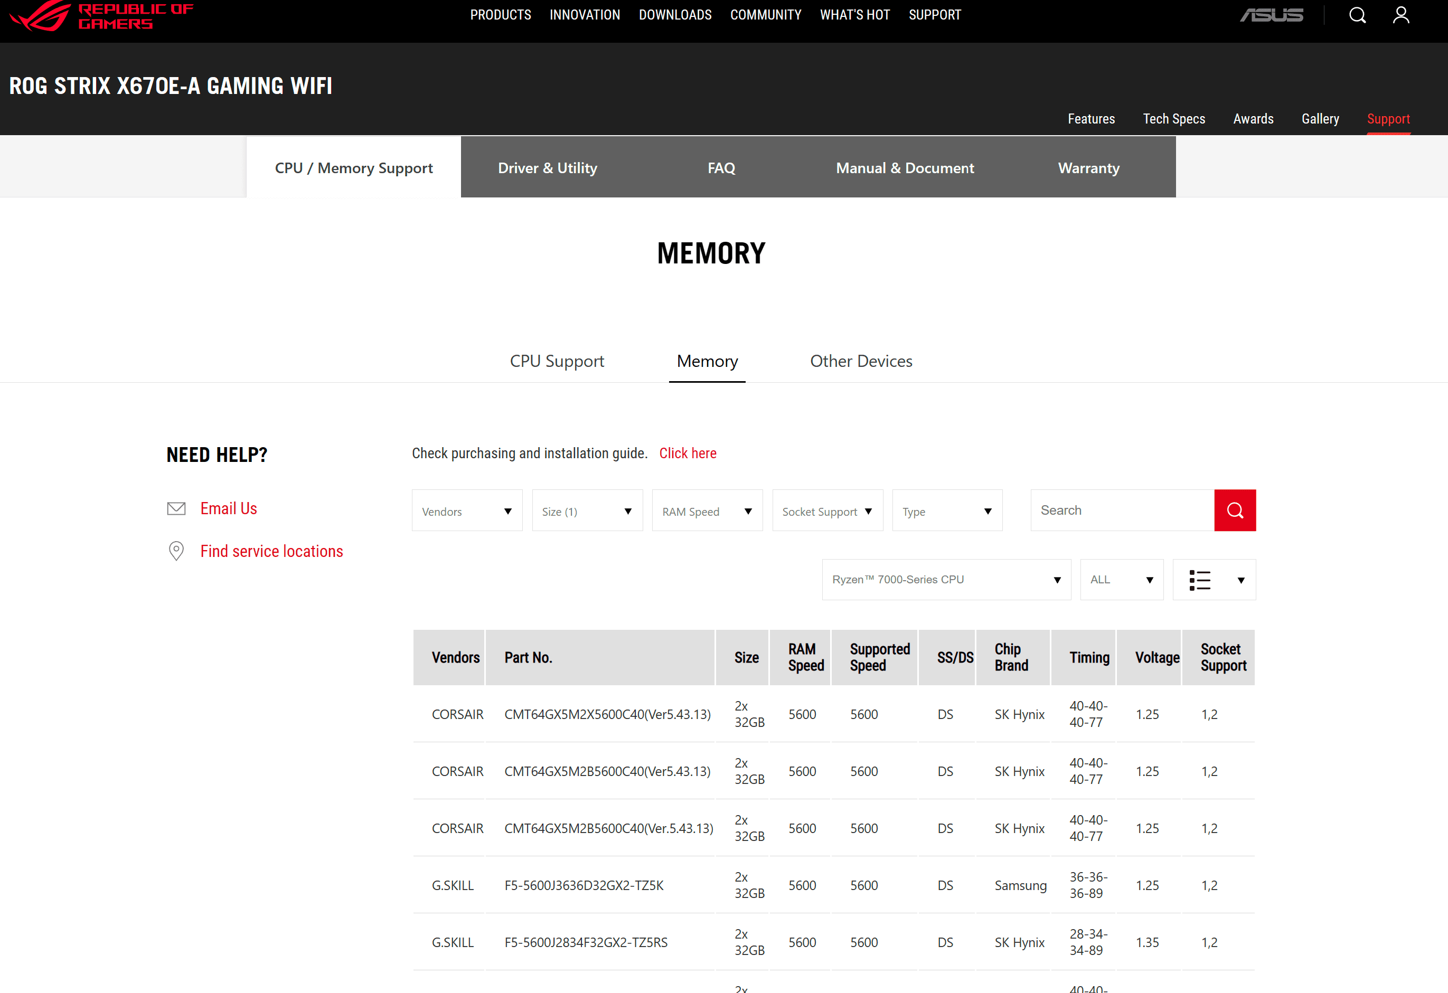Switch to the CPU Support sub-tab
1448x993 pixels.
[557, 361]
